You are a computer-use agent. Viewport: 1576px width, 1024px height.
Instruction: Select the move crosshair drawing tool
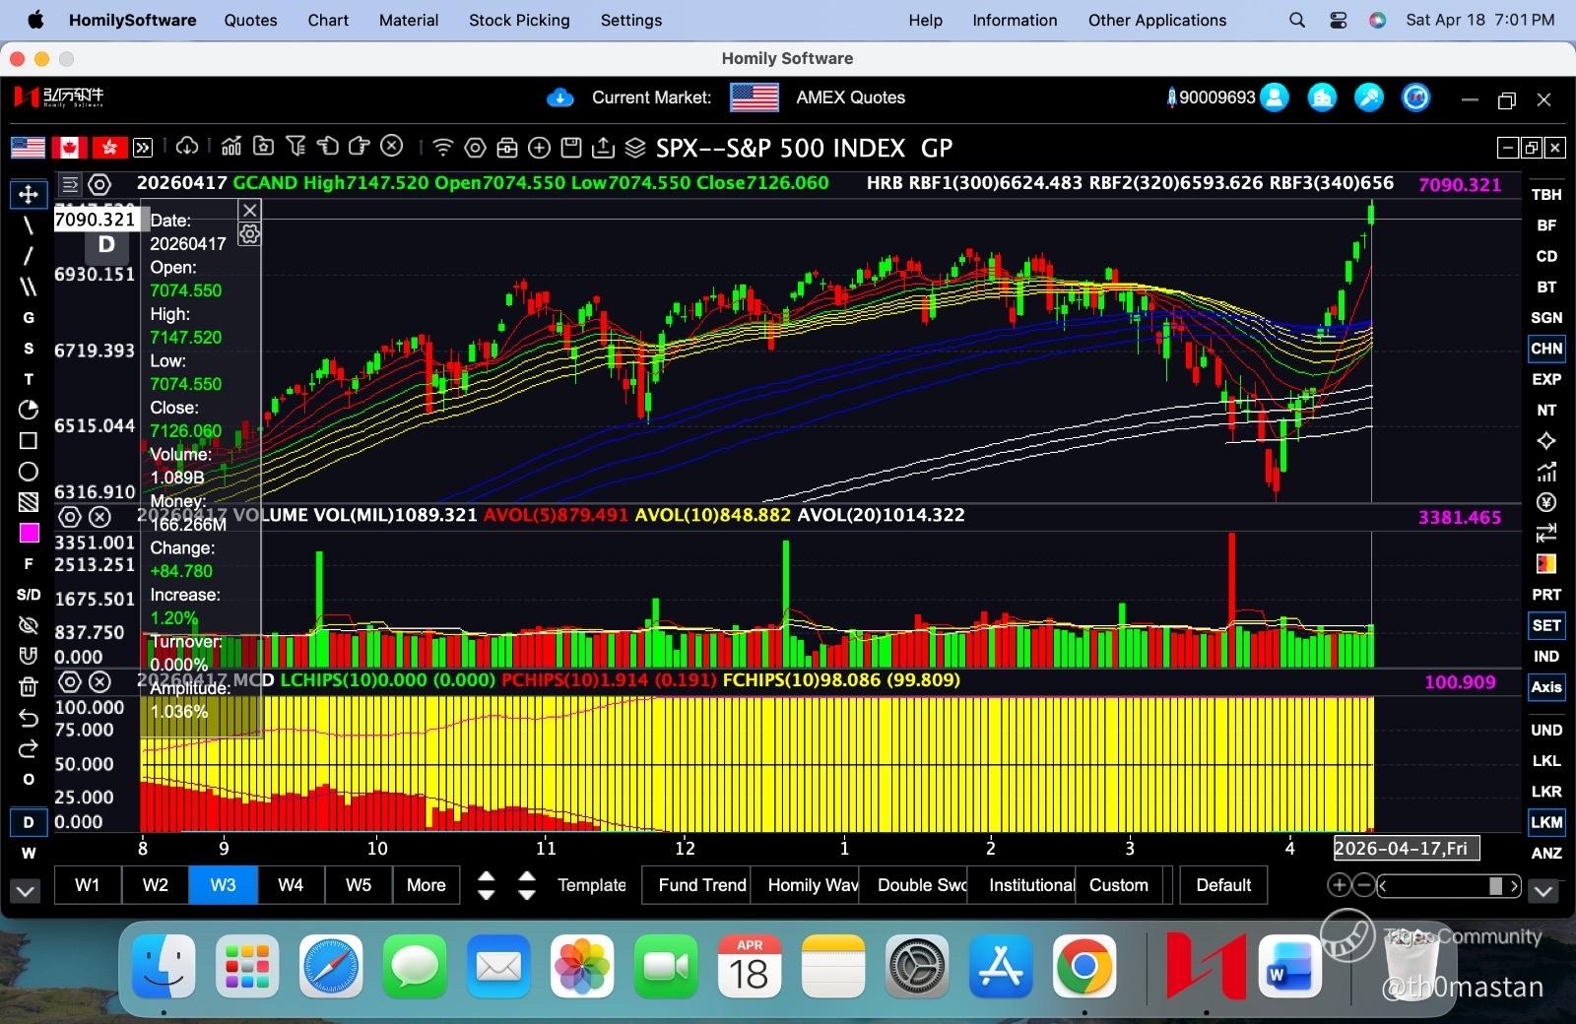click(29, 194)
